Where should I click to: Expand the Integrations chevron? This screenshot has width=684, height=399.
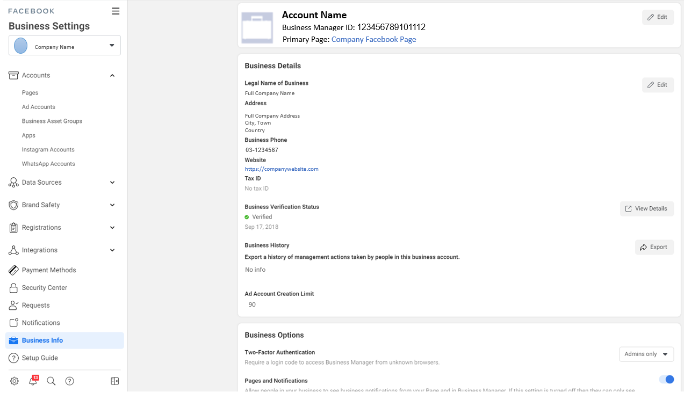112,250
